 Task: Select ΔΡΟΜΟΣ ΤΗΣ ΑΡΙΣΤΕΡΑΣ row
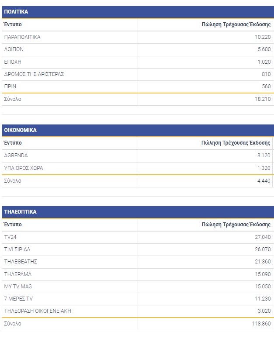click(34, 74)
